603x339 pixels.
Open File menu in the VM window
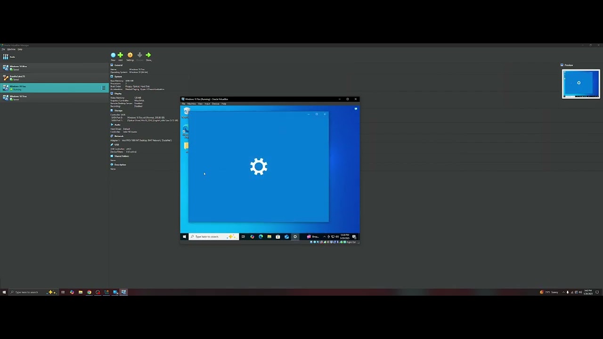pyautogui.click(x=184, y=104)
